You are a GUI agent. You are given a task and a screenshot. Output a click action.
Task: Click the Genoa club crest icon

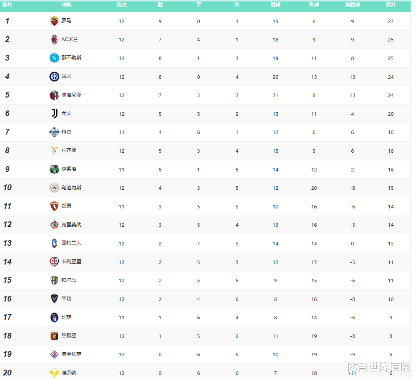coord(54,336)
